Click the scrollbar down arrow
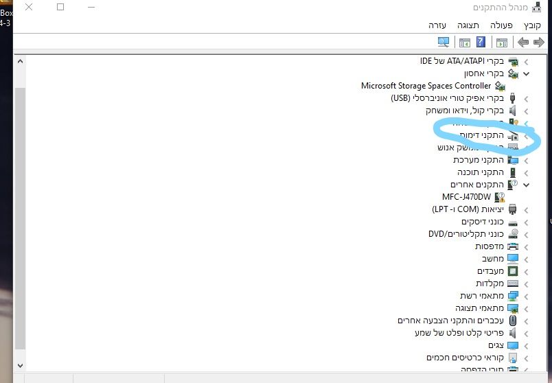Viewport: 552px width, 383px height. [19, 366]
